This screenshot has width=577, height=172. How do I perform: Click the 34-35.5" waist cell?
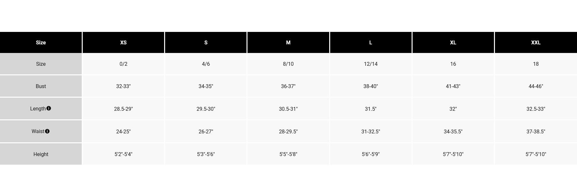[x=453, y=131]
